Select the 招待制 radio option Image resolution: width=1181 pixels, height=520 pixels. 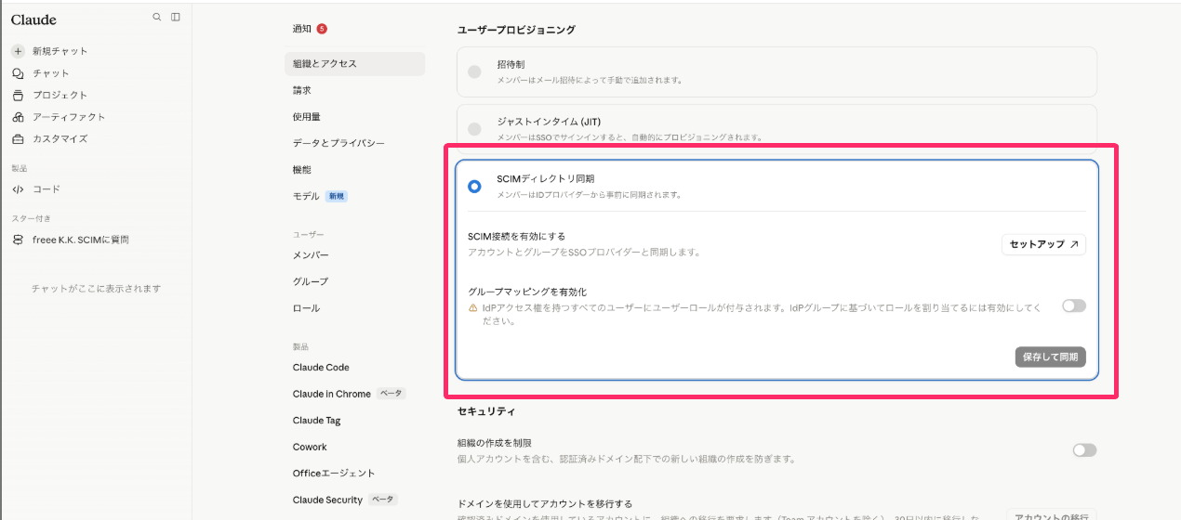(474, 71)
